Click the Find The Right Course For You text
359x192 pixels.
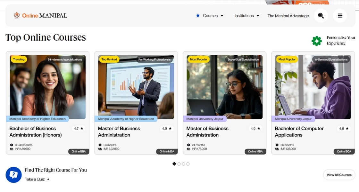pos(56,170)
